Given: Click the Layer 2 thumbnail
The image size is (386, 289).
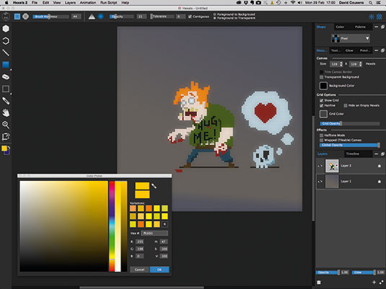Looking at the screenshot, I should pyautogui.click(x=332, y=166).
